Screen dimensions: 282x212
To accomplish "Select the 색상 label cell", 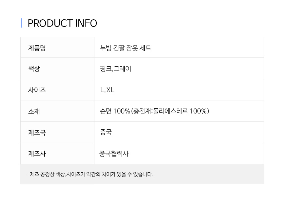I will (x=57, y=68).
